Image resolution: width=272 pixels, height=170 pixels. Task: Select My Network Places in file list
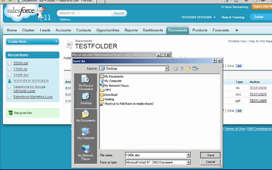pyautogui.click(x=114, y=86)
